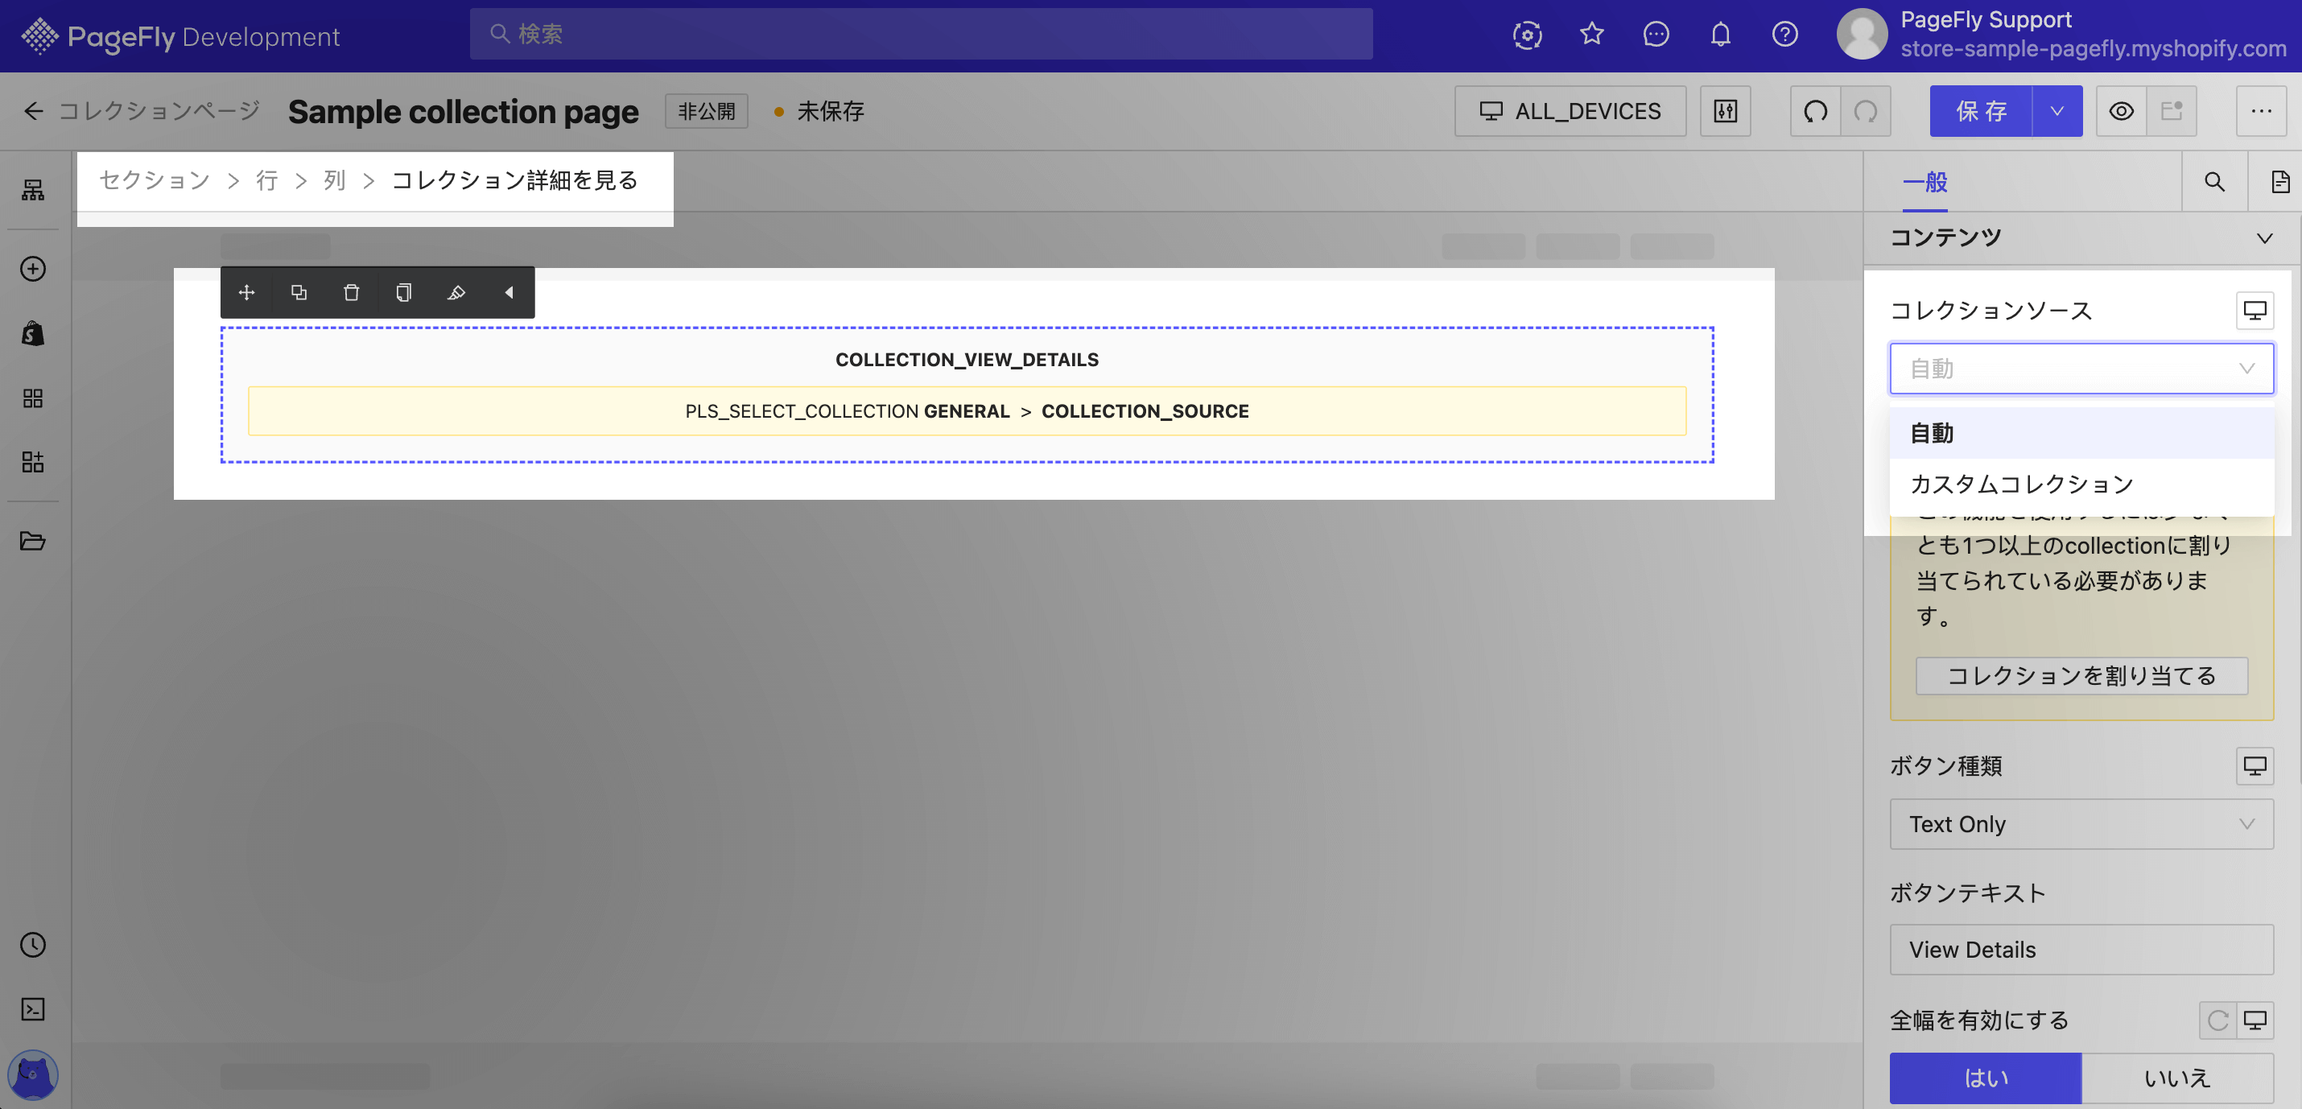Screen dimensions: 2302x1109
Task: Click the コレクションを割り当てる button
Action: click(x=2081, y=675)
